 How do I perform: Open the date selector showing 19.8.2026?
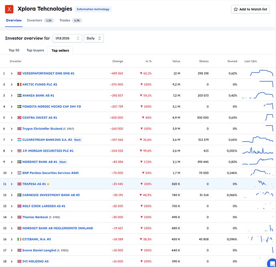pos(67,38)
